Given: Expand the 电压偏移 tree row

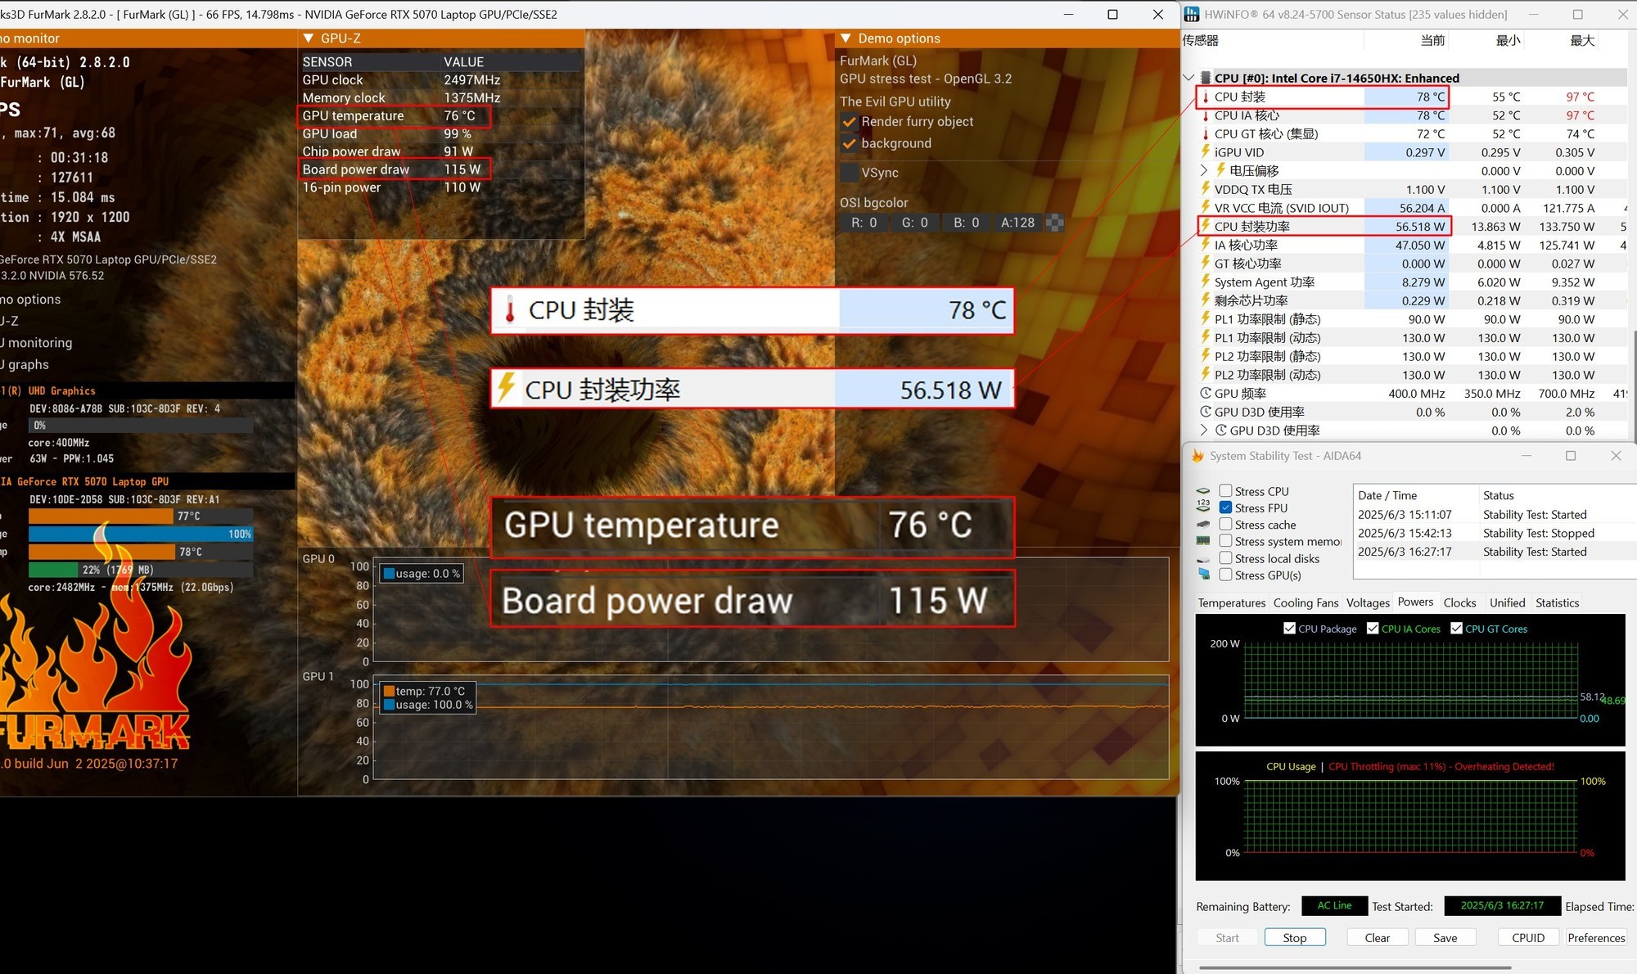Looking at the screenshot, I should (x=1204, y=170).
